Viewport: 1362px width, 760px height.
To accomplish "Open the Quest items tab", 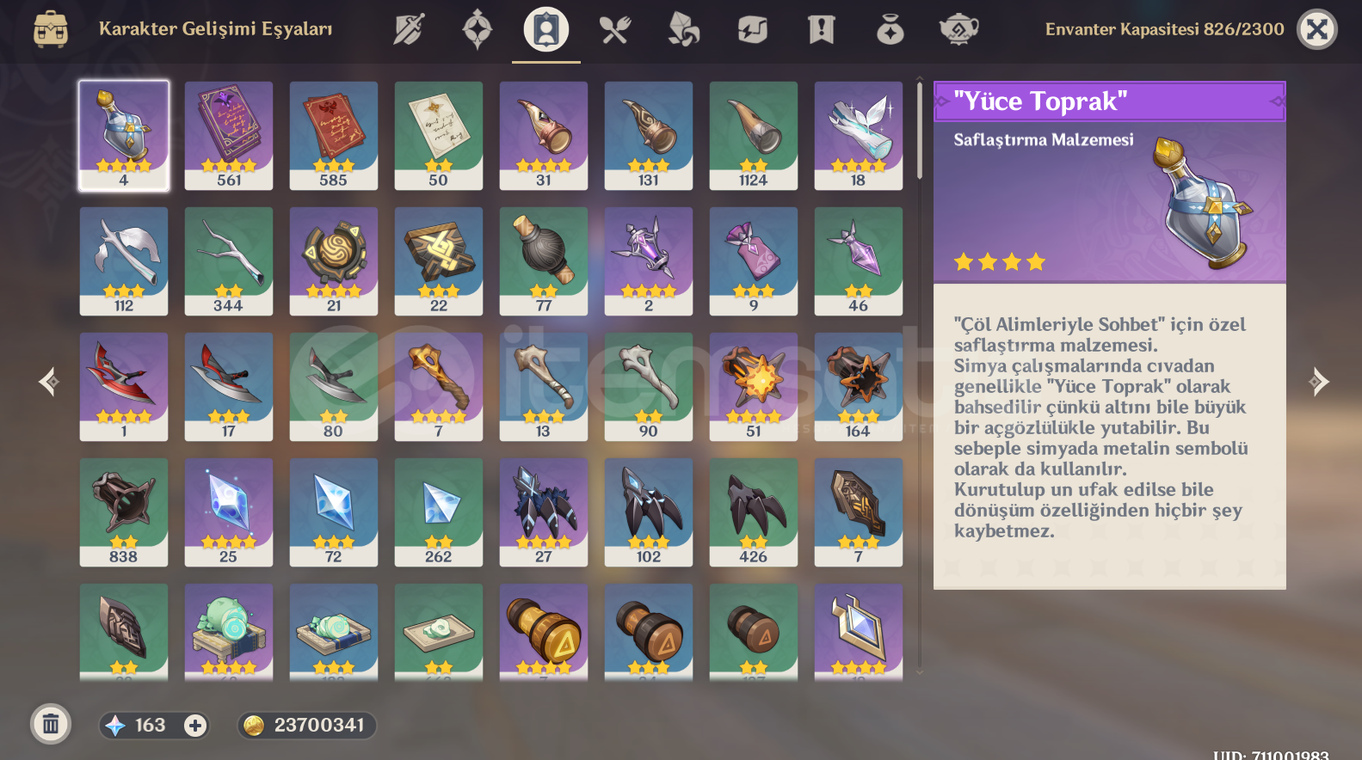I will tap(822, 30).
